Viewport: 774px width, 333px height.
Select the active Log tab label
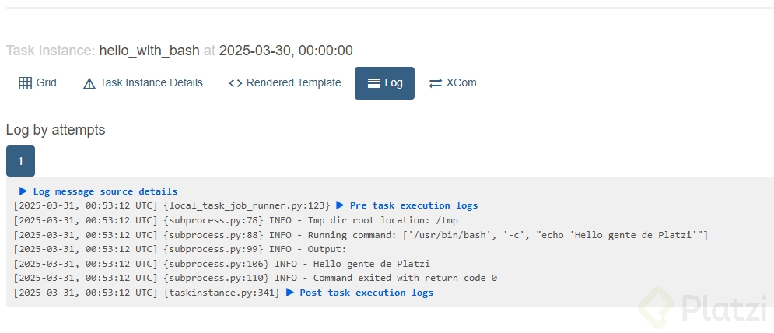click(394, 83)
